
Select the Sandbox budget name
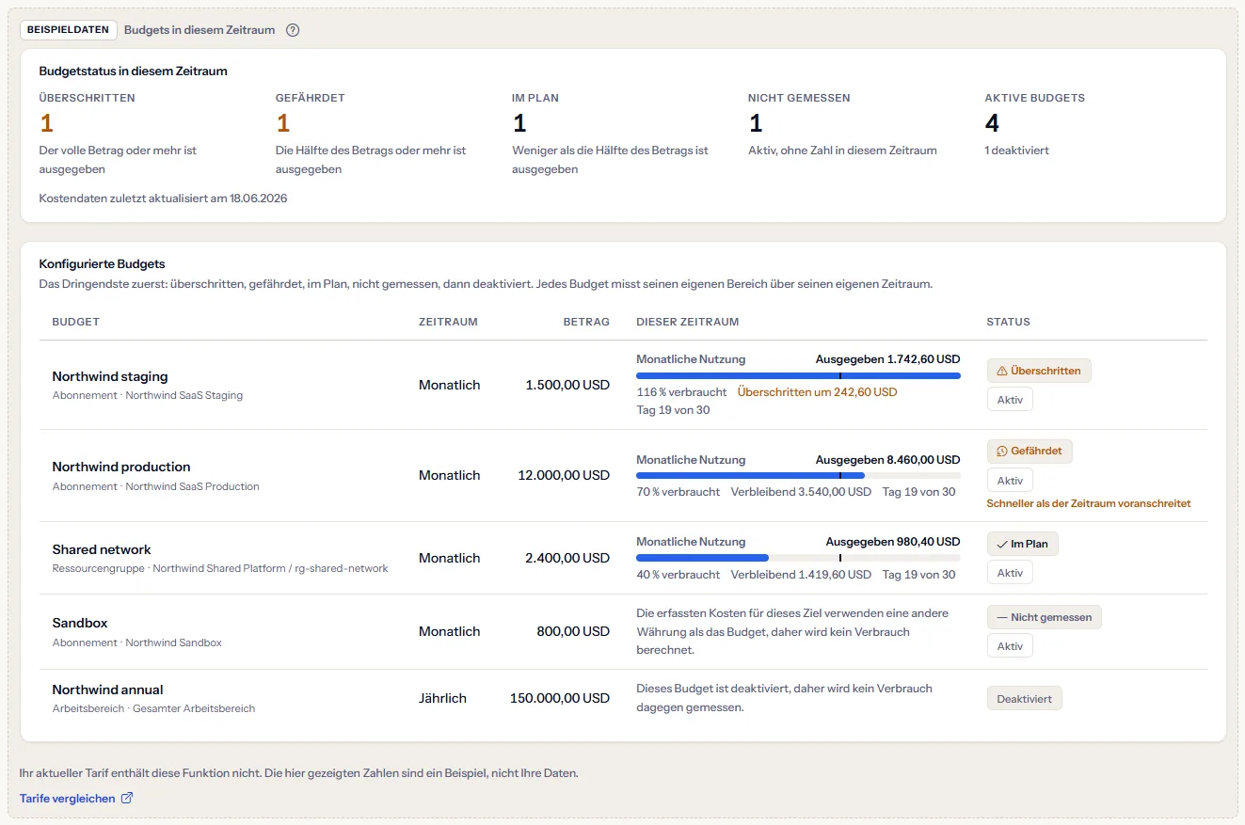click(80, 623)
